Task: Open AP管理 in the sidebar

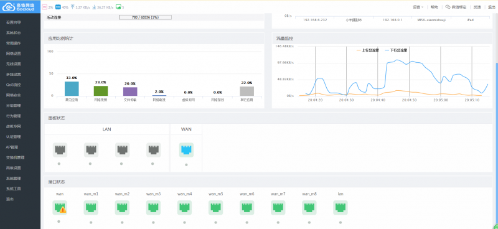Action: (x=12, y=147)
